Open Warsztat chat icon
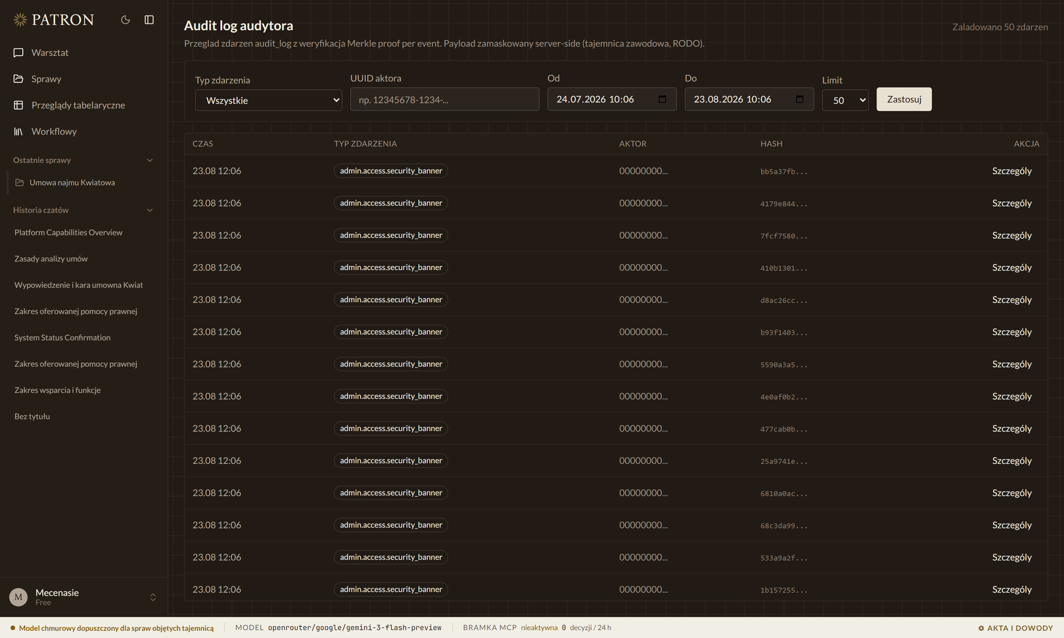 pos(18,53)
